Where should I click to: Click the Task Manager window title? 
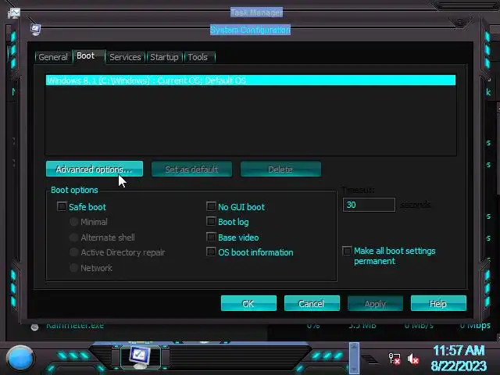[257, 12]
